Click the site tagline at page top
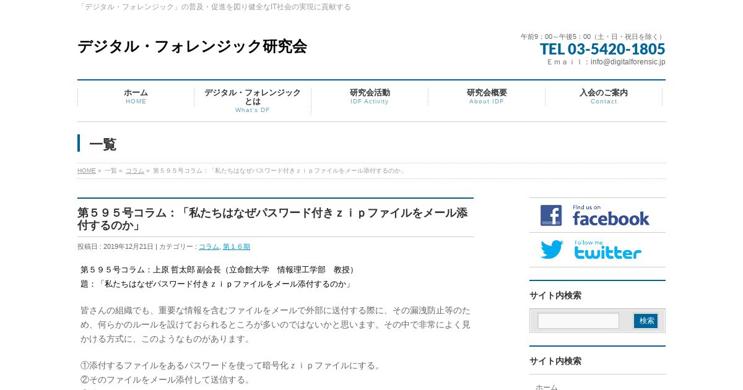The height and width of the screenshot is (390, 743). [x=214, y=7]
